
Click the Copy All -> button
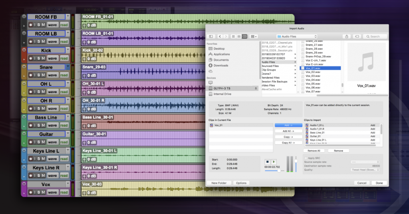288,143
